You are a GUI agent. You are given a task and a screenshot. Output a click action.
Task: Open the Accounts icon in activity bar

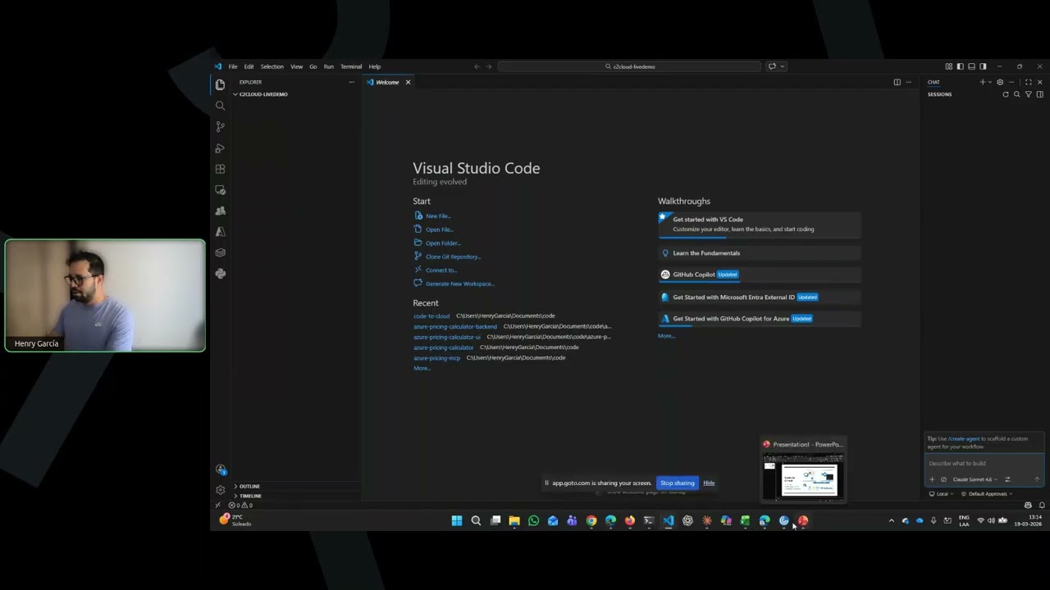point(220,470)
